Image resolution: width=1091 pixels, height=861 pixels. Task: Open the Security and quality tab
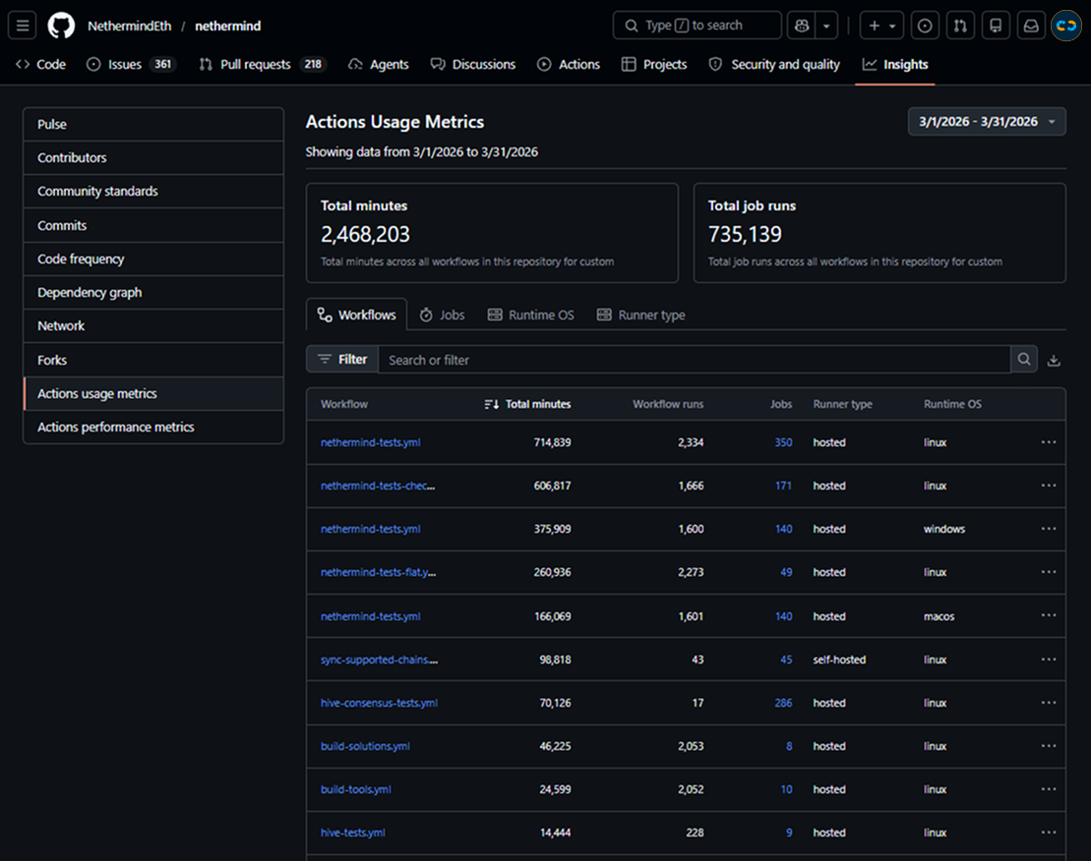[774, 65]
